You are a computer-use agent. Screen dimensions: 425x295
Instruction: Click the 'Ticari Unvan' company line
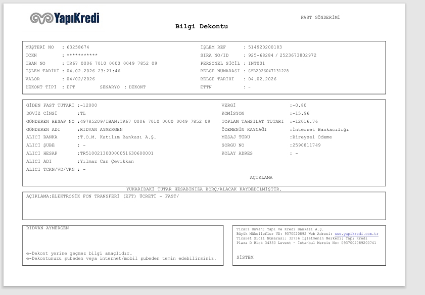click(x=280, y=229)
